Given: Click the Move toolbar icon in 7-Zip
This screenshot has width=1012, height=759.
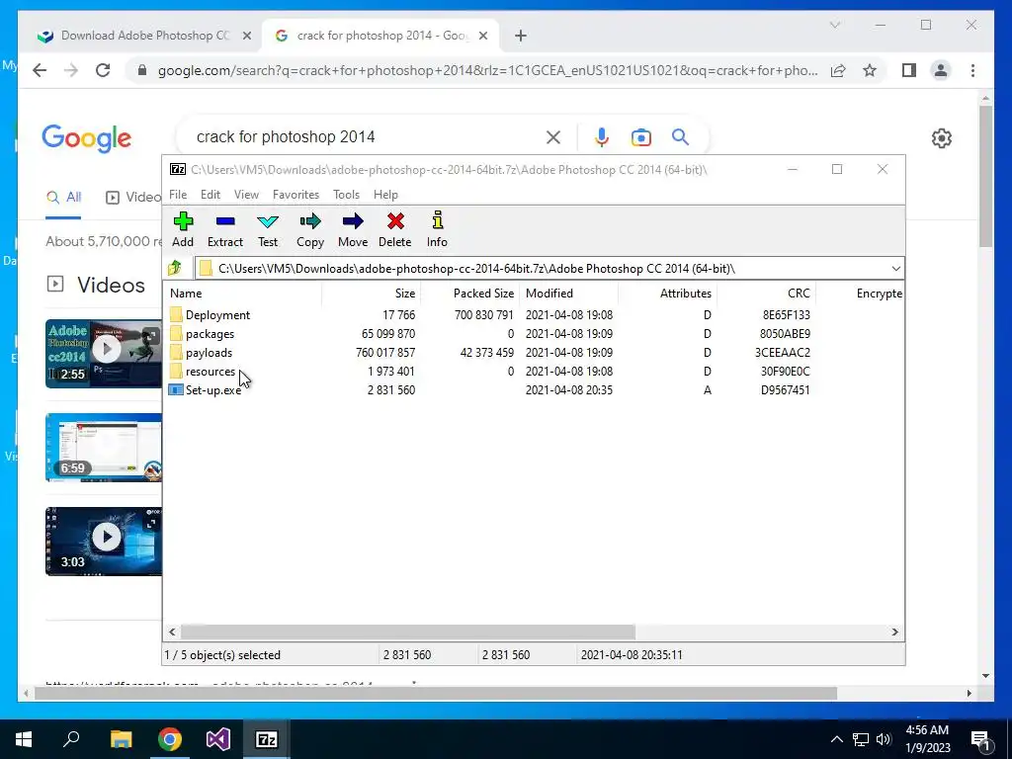Looking at the screenshot, I should point(353,229).
